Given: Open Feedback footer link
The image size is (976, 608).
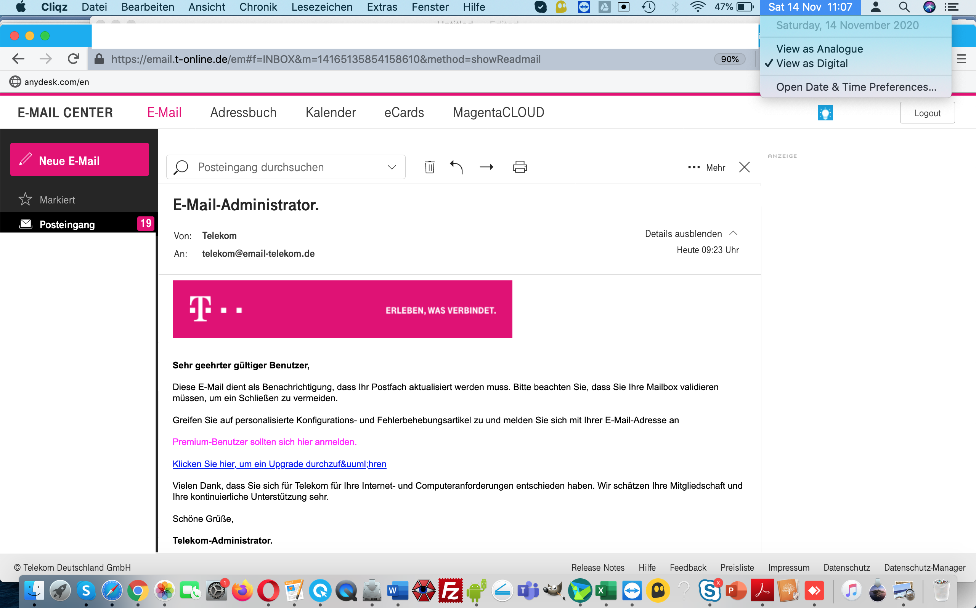Looking at the screenshot, I should point(687,567).
